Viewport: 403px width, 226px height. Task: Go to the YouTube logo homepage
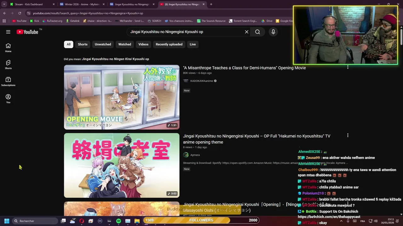[x=27, y=32]
